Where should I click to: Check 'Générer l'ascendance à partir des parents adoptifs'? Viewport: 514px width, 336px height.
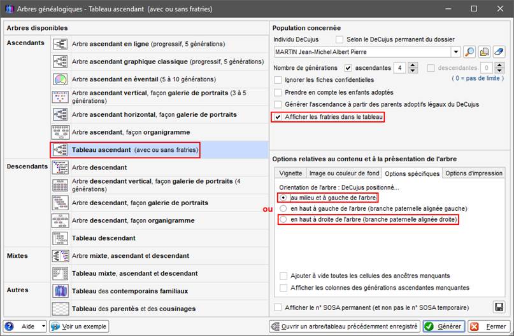coord(278,105)
